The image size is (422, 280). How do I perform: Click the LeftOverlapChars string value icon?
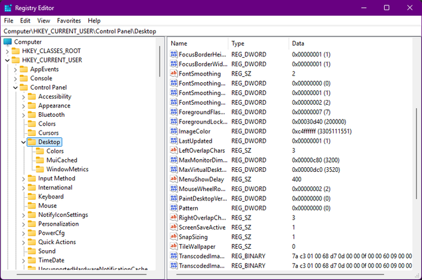[174, 150]
